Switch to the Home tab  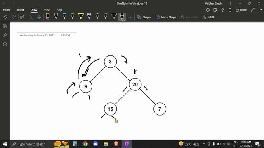click(x=7, y=10)
